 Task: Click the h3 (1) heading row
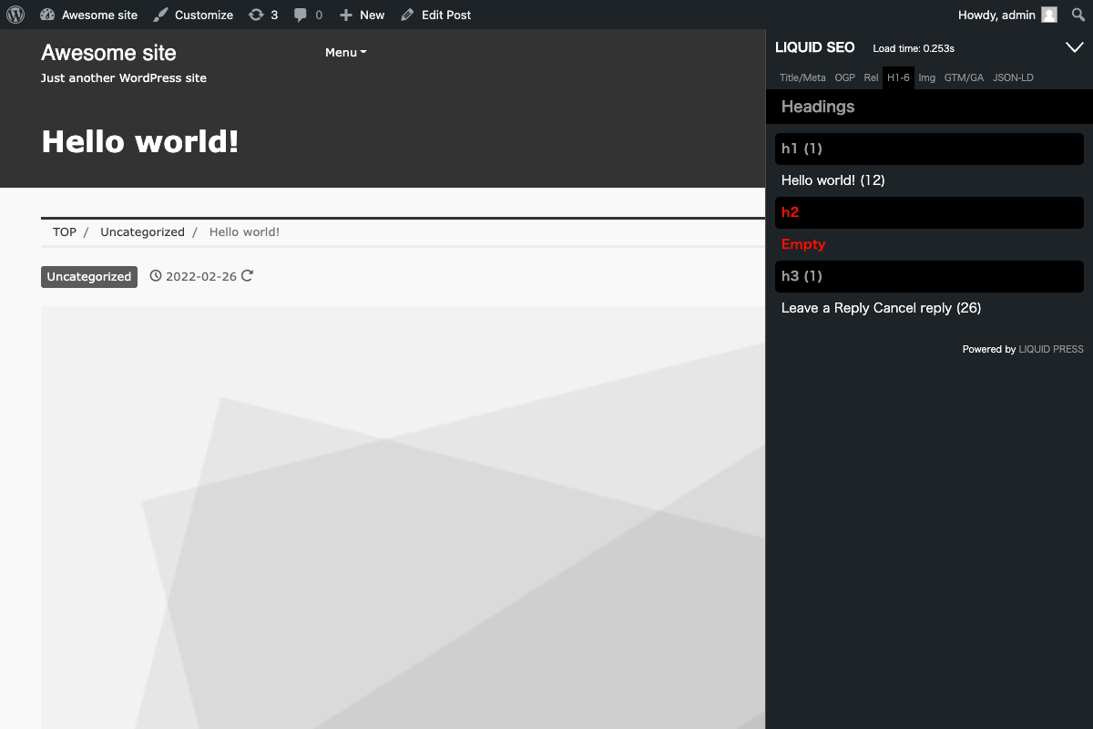[929, 276]
